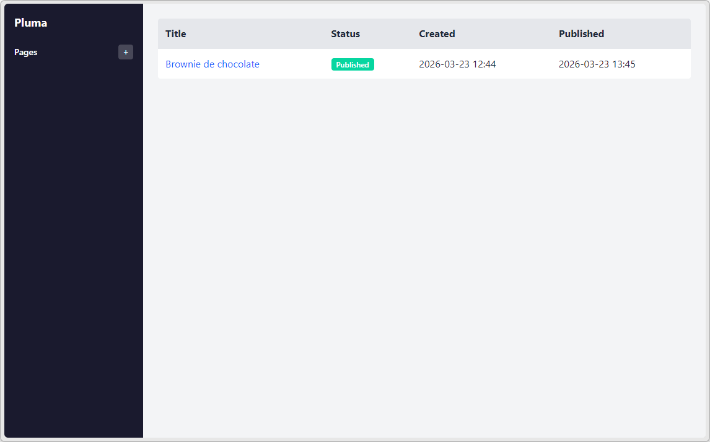Click the gap between Pages label and plus button
This screenshot has width=710, height=442.
coord(77,53)
